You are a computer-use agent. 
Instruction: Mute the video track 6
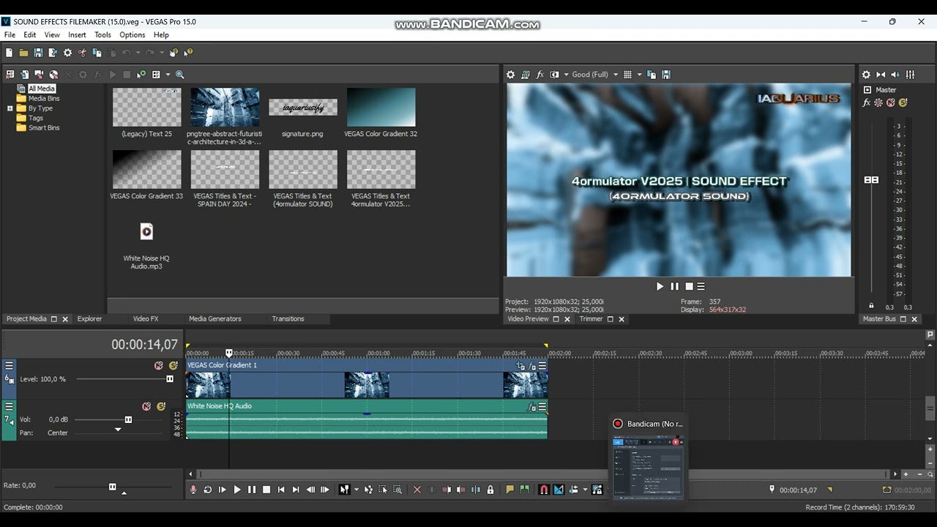click(158, 366)
